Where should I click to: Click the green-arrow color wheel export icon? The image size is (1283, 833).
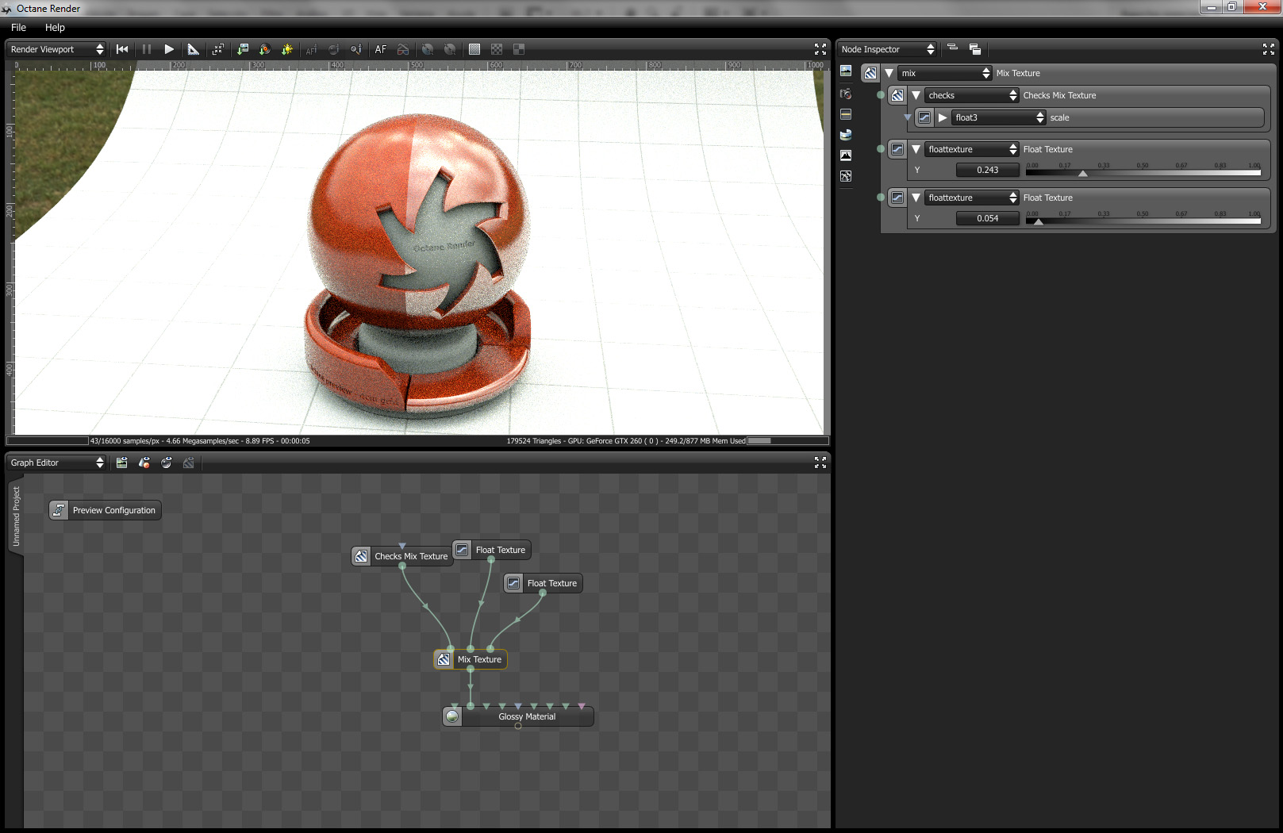[265, 49]
